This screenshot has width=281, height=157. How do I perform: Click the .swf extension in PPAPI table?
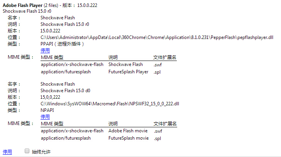pyautogui.click(x=157, y=65)
